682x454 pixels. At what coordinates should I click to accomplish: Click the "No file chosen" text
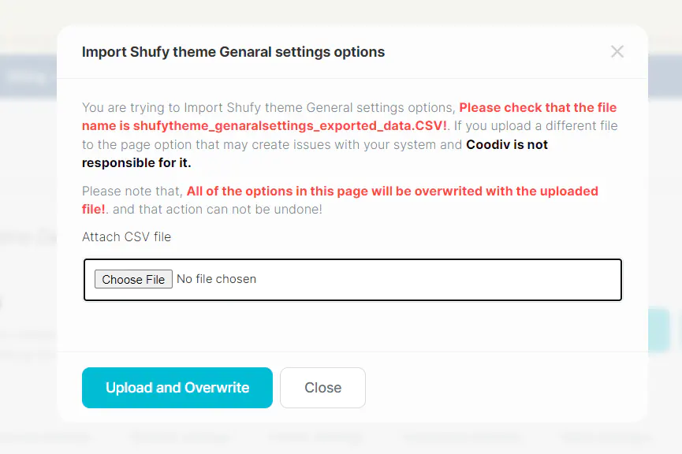[x=216, y=279]
